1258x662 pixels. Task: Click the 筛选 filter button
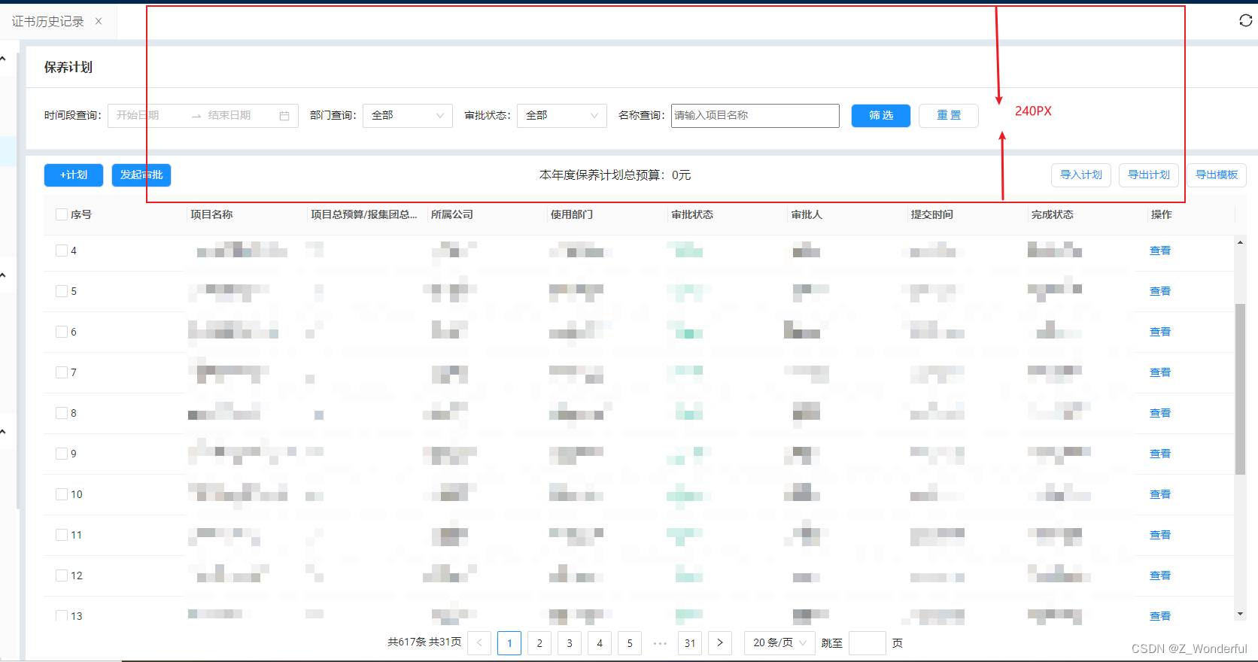[881, 115]
